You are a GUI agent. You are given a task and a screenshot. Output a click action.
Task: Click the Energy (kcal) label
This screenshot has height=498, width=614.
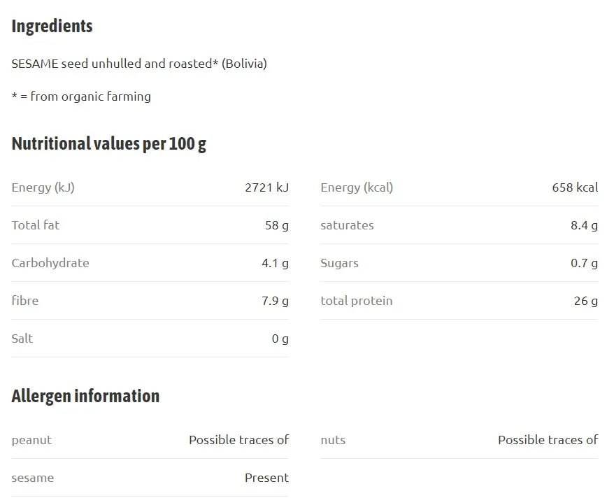coord(357,187)
